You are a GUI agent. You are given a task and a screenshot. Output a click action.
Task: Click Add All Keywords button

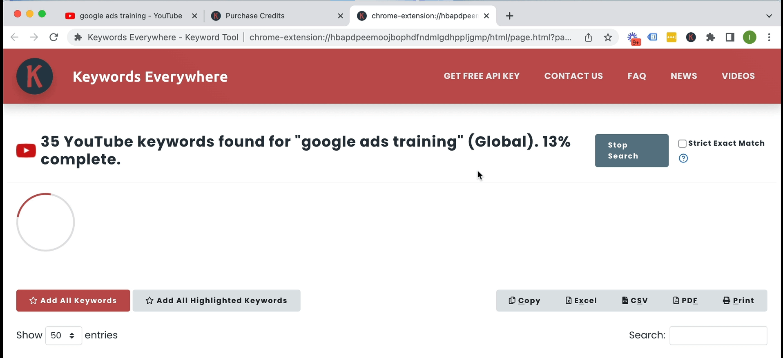(x=73, y=301)
